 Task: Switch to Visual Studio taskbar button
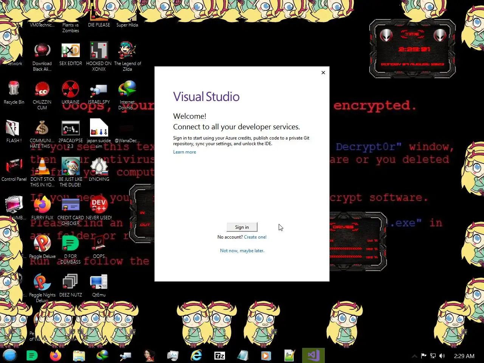tap(313, 355)
